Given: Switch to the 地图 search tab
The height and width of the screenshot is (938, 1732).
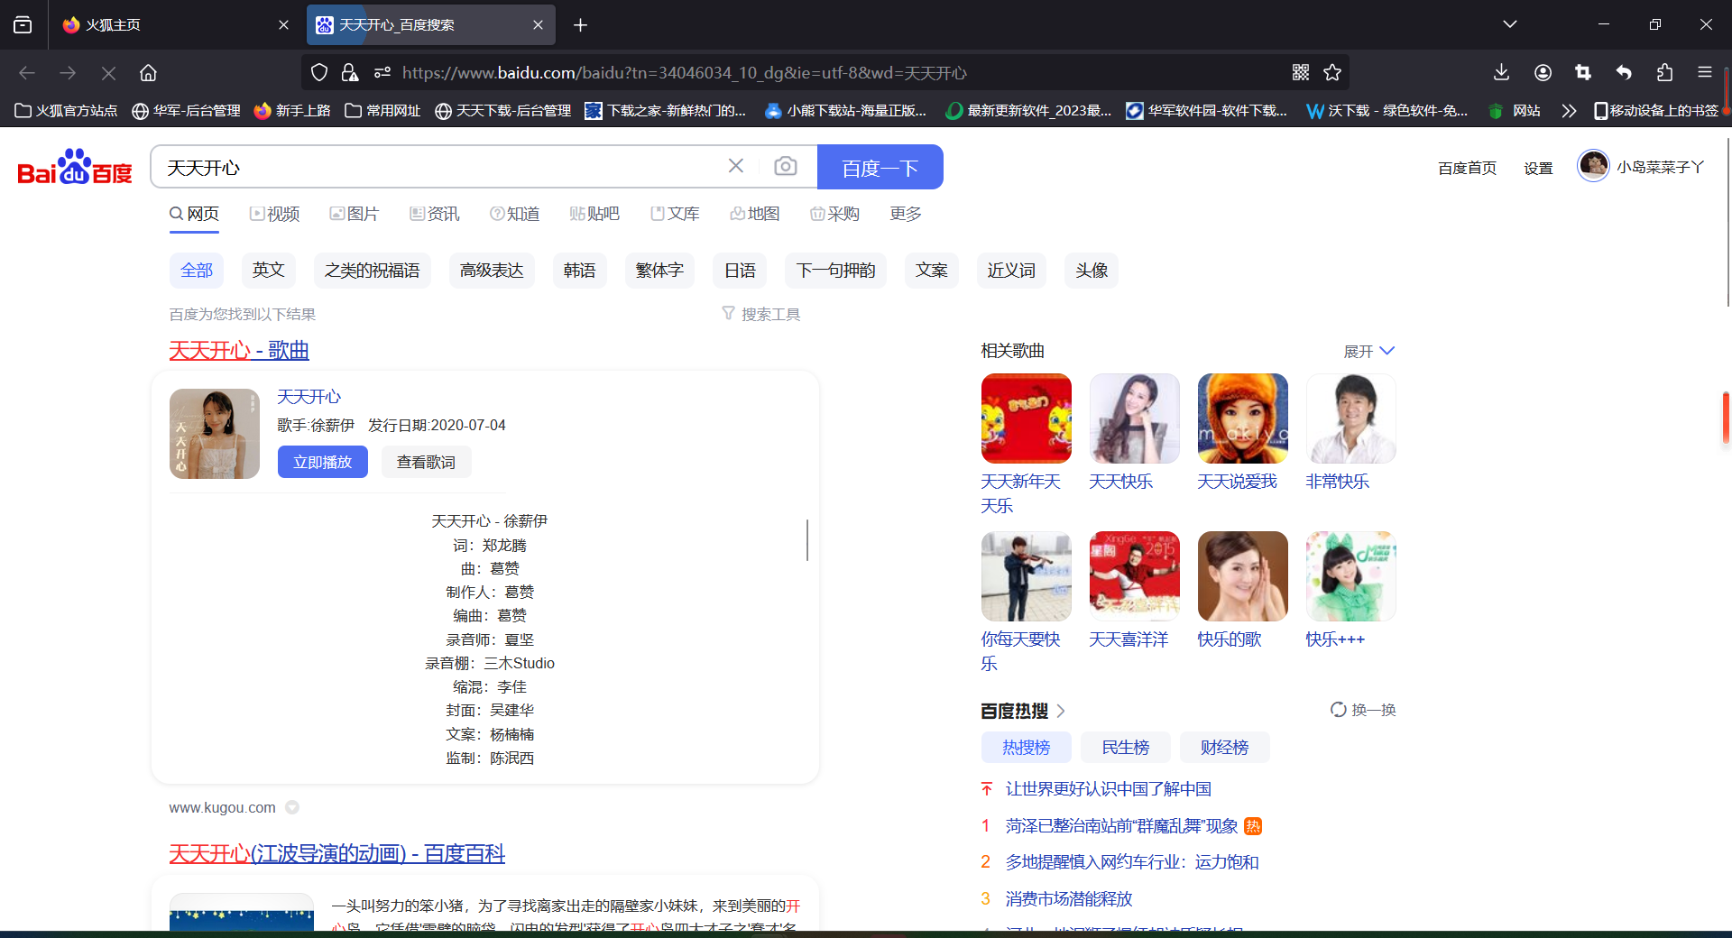Looking at the screenshot, I should pyautogui.click(x=755, y=214).
